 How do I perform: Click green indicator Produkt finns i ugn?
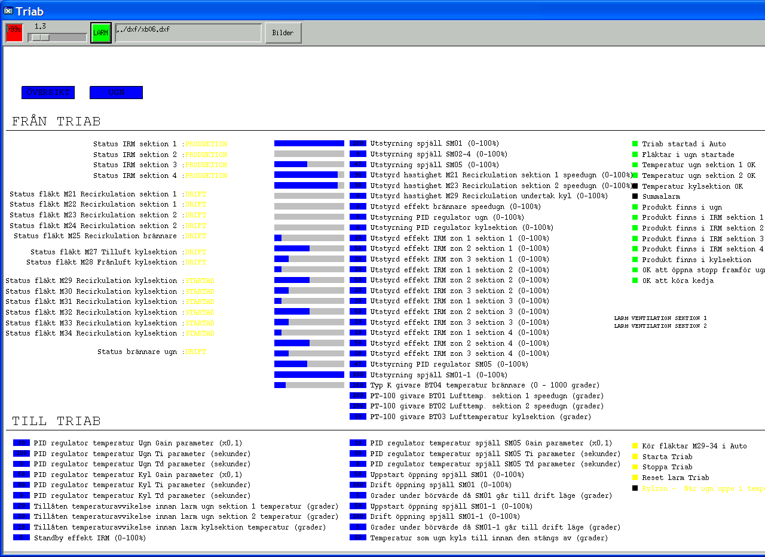[635, 207]
